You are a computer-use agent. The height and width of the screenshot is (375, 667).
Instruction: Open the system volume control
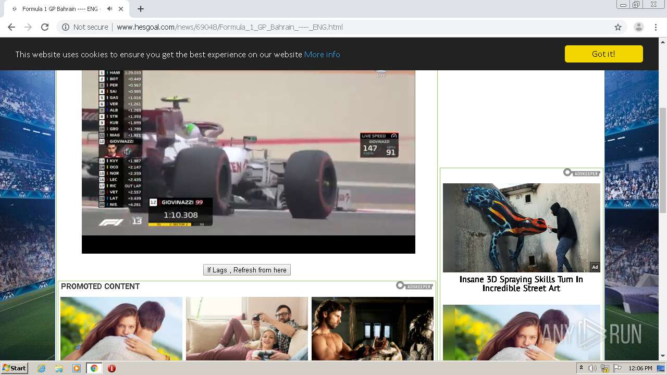point(592,368)
